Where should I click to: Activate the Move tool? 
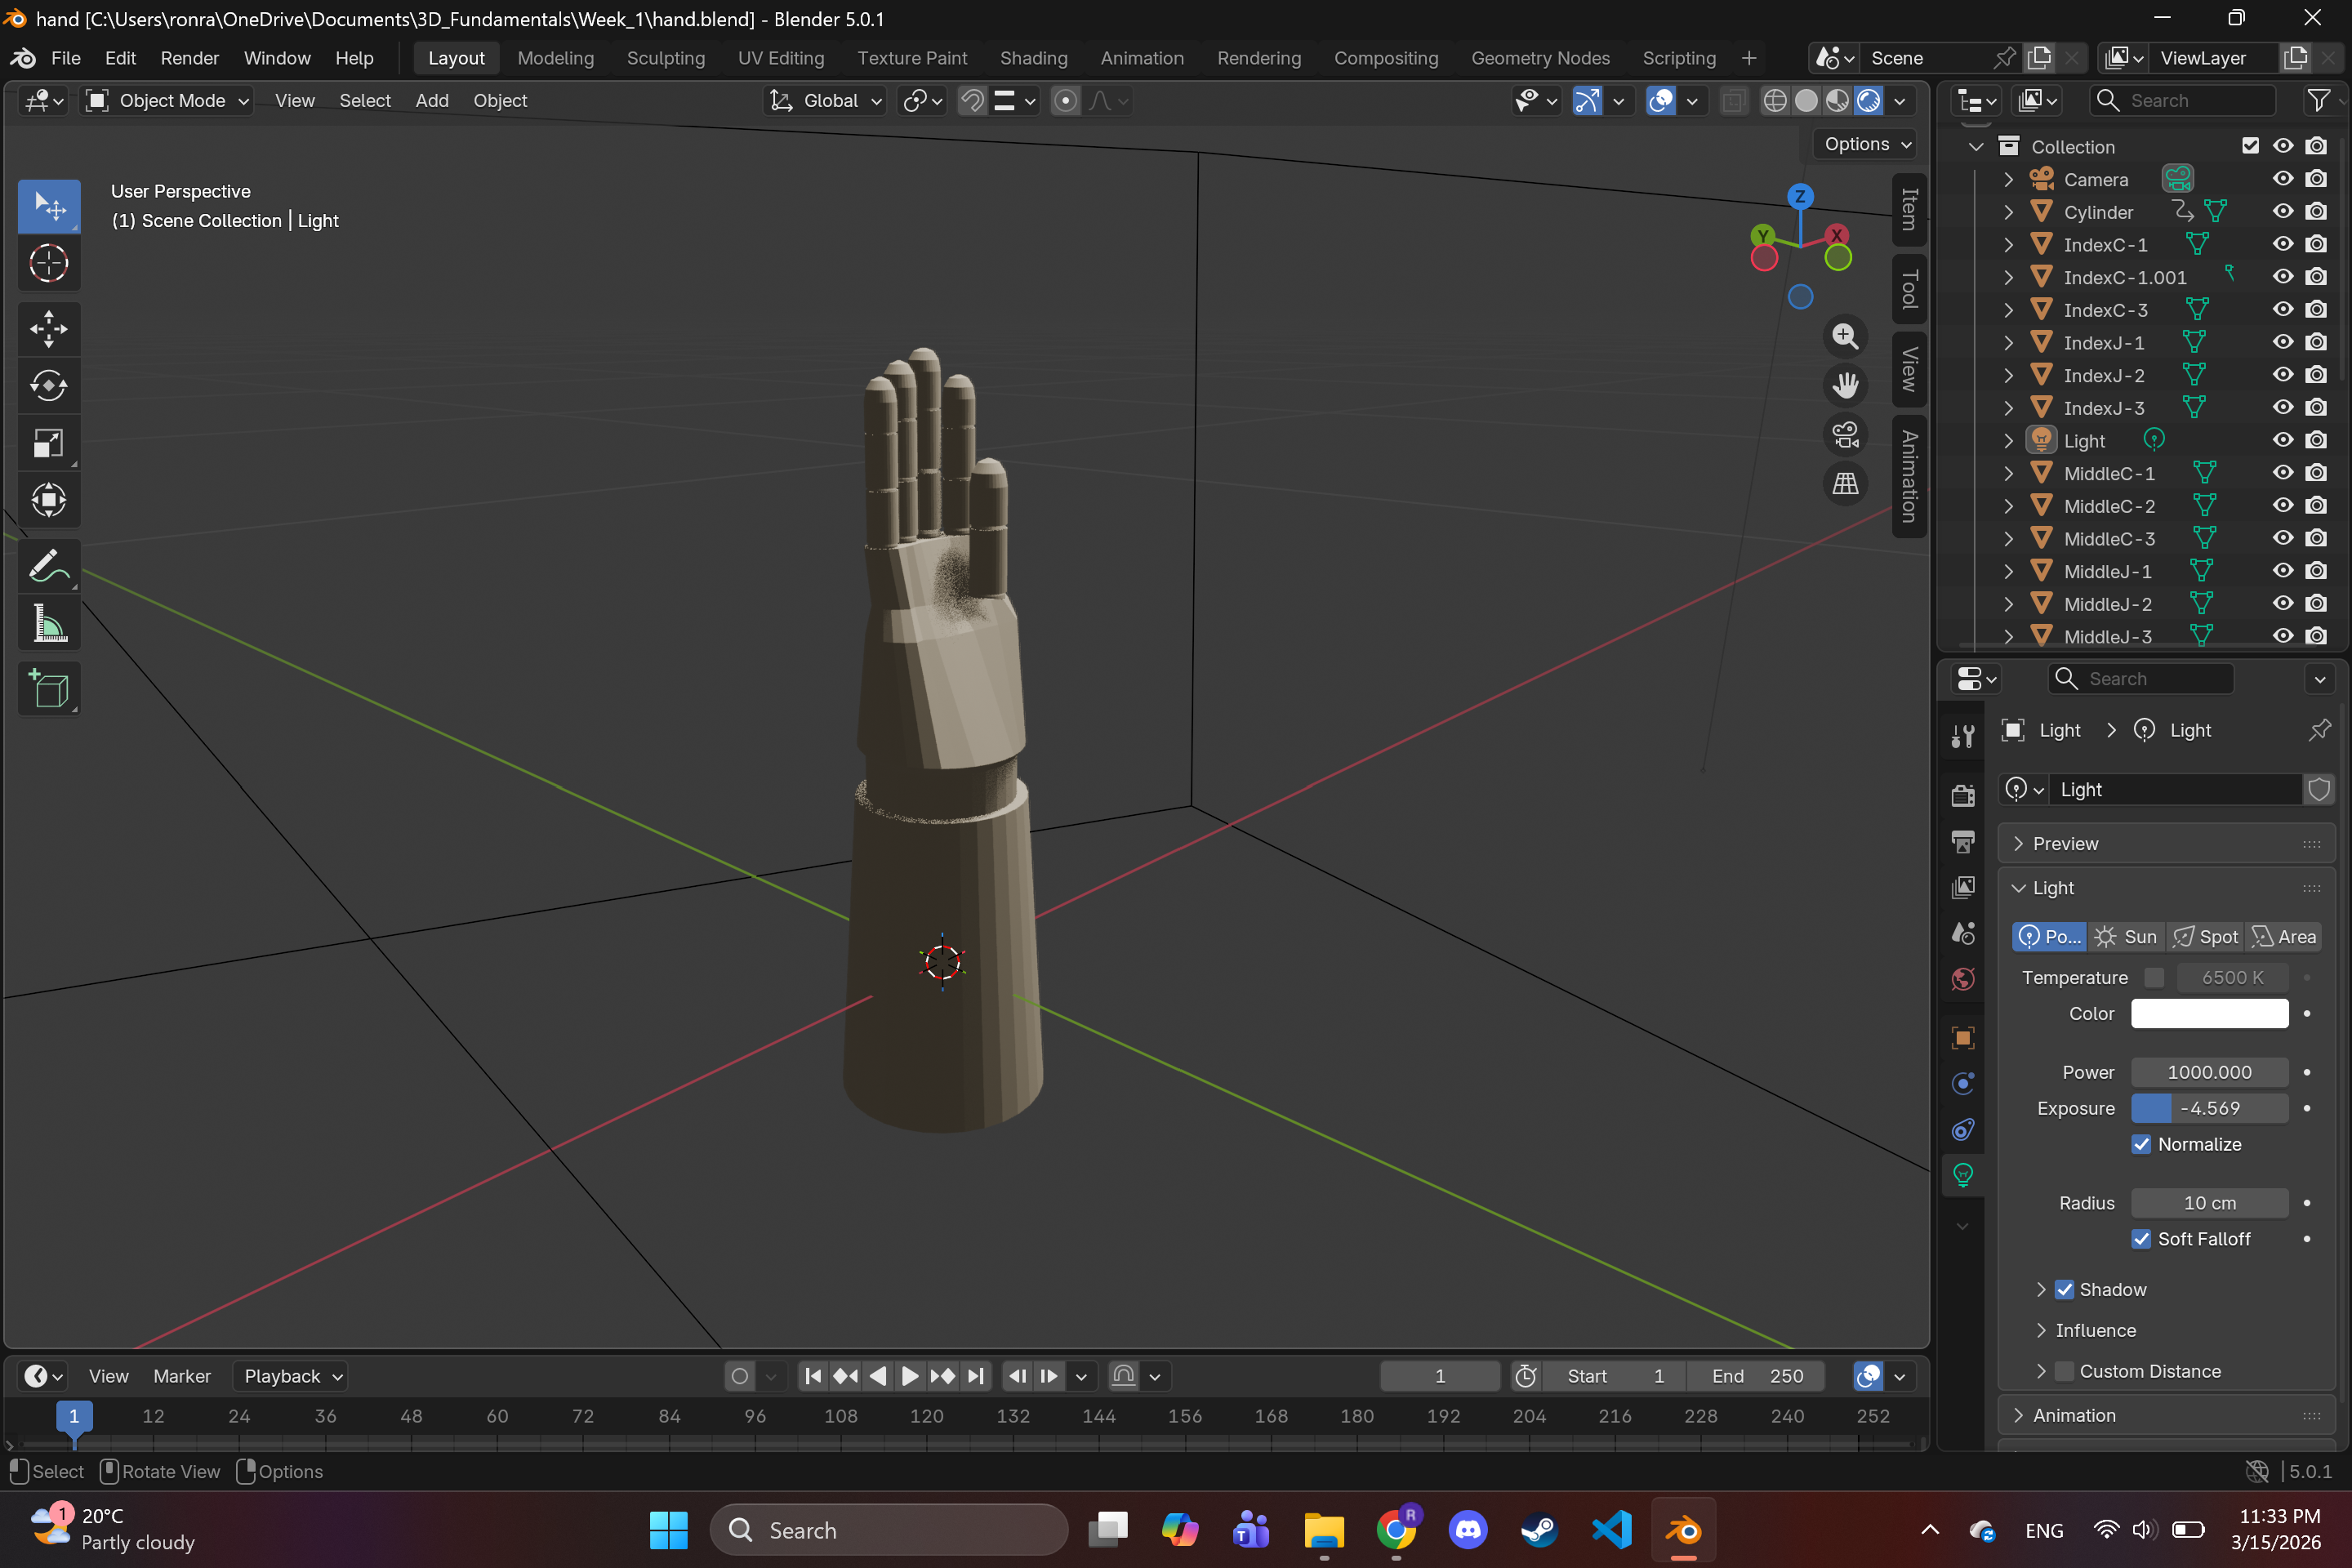[x=49, y=329]
